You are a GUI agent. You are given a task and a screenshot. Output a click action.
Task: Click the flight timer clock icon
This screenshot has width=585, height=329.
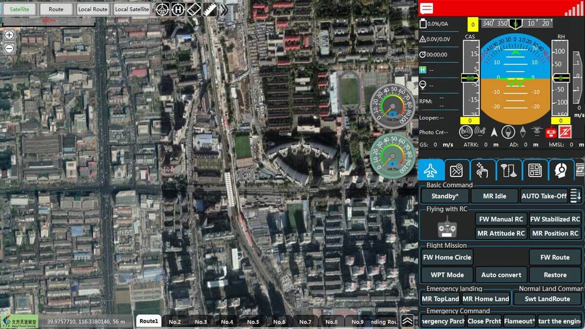(x=423, y=55)
